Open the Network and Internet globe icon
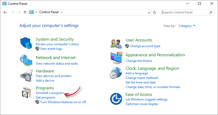 [26, 60]
